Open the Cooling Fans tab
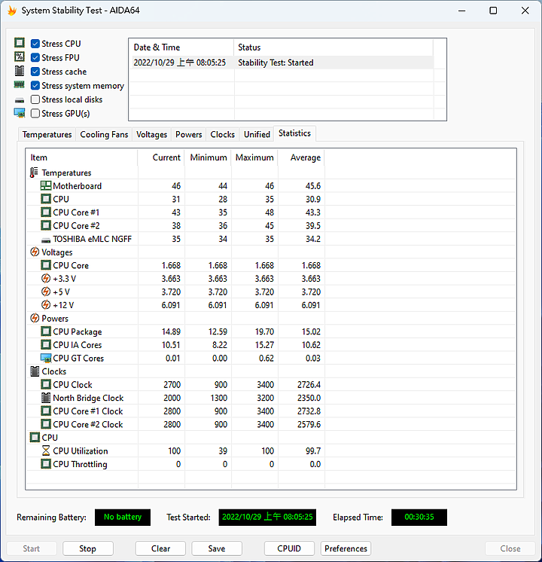This screenshot has height=562, width=542. [104, 134]
